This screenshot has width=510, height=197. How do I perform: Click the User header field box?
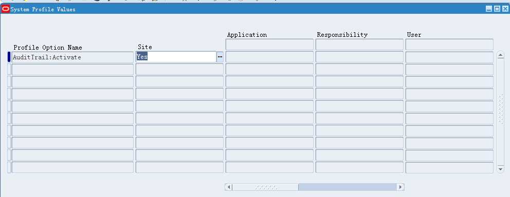(x=449, y=45)
